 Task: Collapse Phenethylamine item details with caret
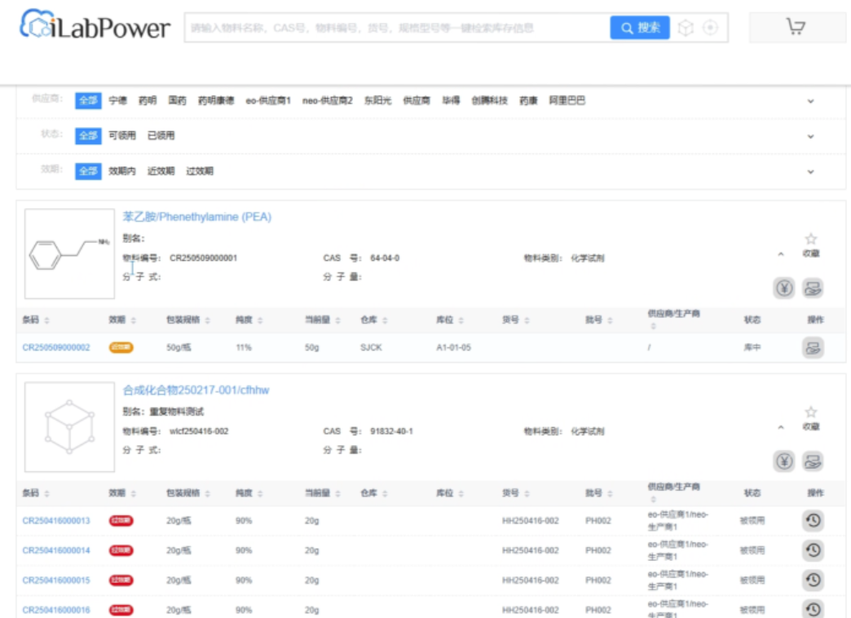point(780,254)
